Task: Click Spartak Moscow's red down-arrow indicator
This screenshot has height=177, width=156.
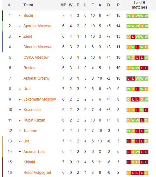Action: 20,26
